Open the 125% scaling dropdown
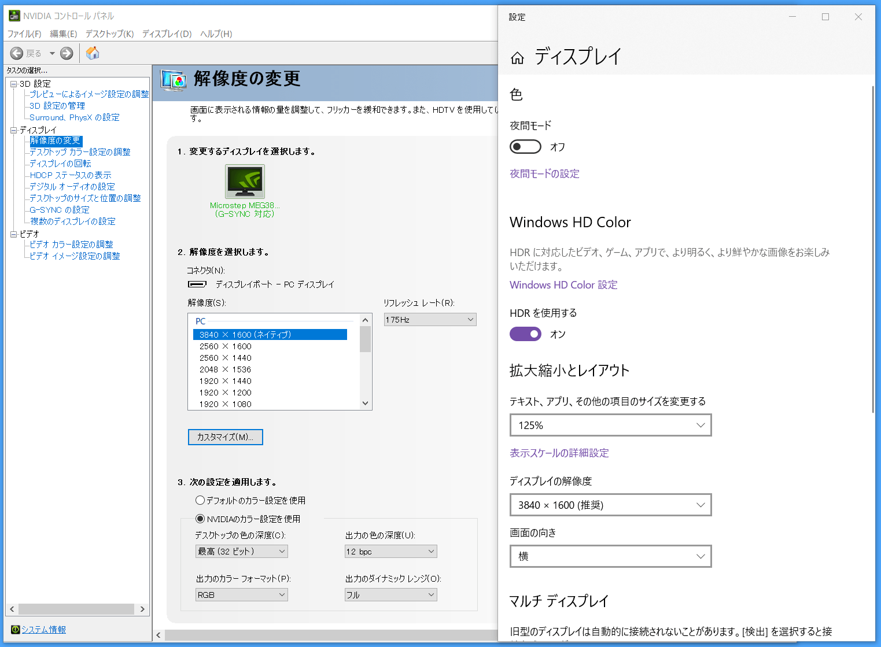 611,426
